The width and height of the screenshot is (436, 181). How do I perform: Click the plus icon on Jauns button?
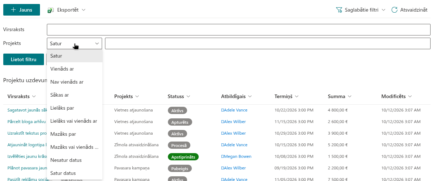(x=13, y=10)
